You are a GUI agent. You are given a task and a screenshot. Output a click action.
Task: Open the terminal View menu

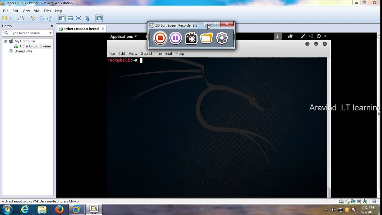pos(133,53)
